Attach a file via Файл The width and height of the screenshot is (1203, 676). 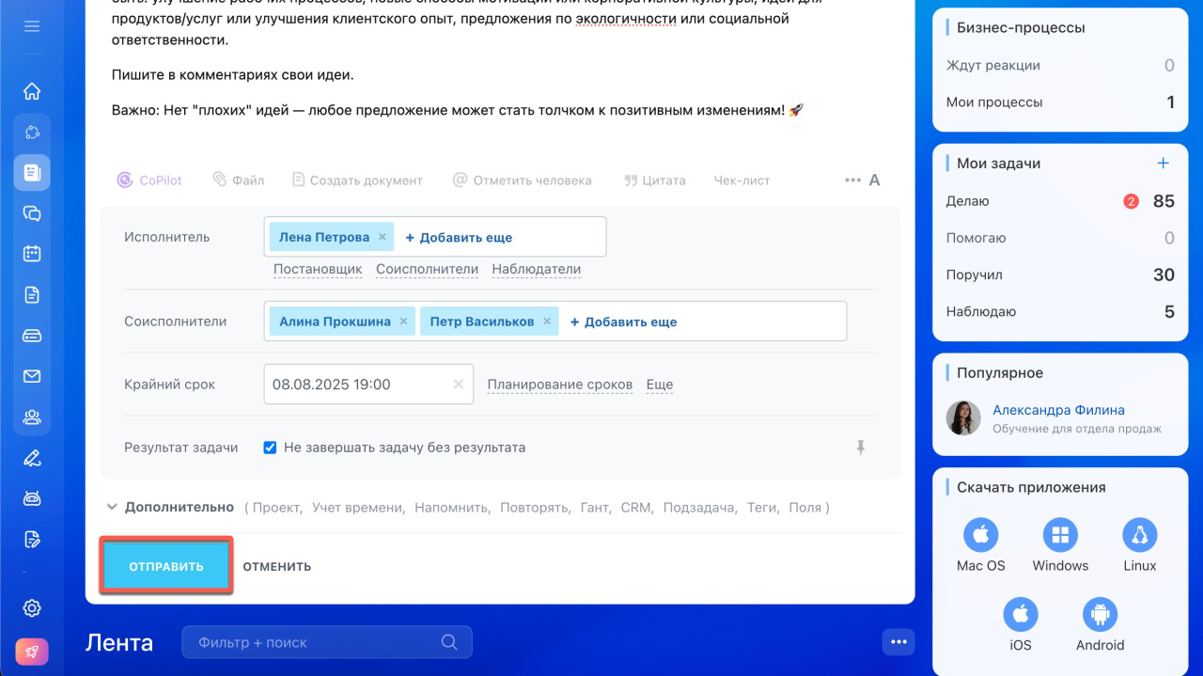(x=239, y=181)
